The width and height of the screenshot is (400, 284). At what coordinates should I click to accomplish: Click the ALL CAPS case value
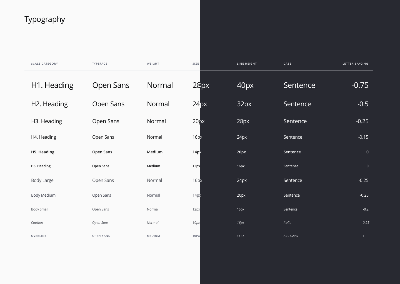tap(291, 236)
